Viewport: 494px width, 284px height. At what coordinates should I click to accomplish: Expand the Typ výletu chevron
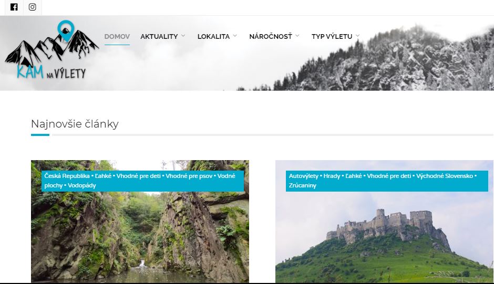click(357, 36)
